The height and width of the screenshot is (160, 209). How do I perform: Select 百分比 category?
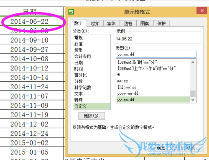[x=92, y=75]
